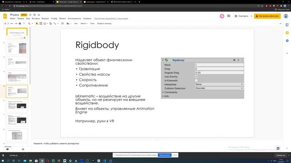Open the Chrome taskbar icon
Screen dimensions: 291x163
[x=42, y=161]
